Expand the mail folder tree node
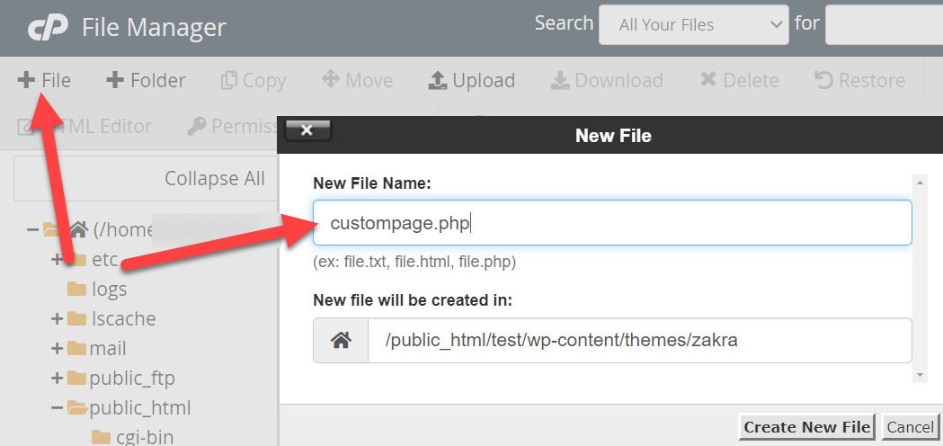This screenshot has height=446, width=943. tap(58, 349)
